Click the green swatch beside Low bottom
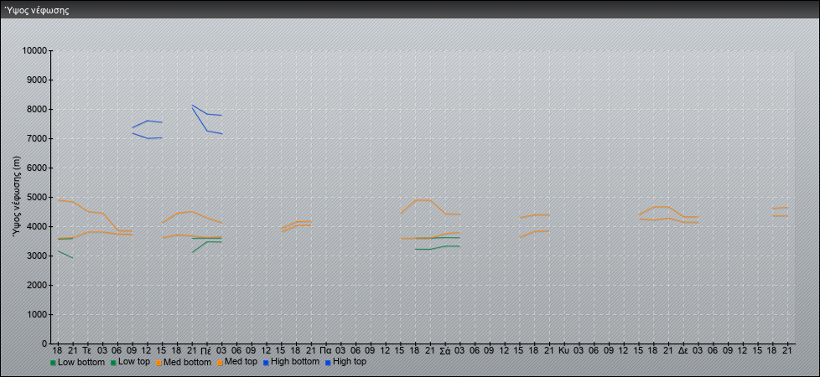 point(53,363)
